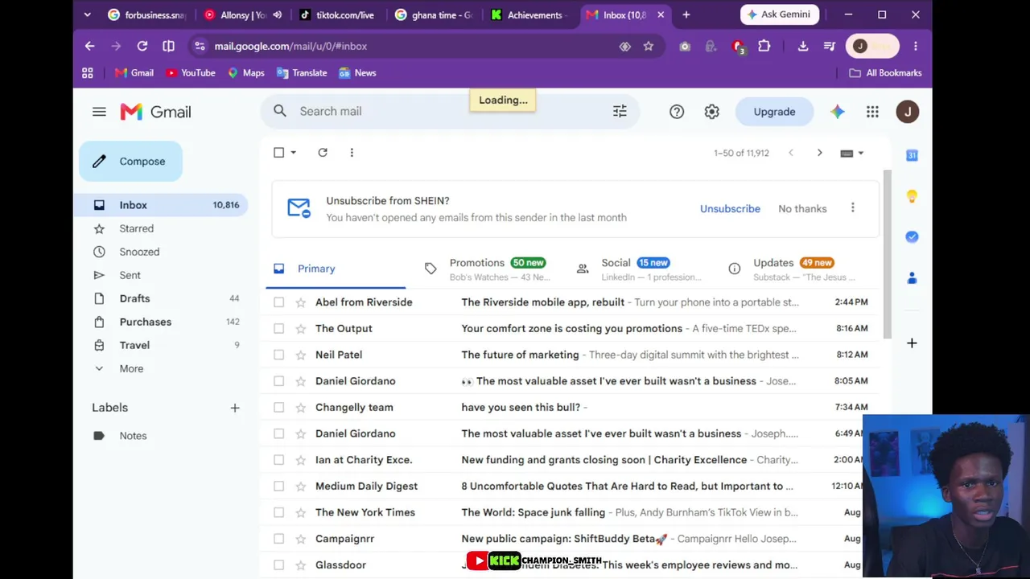The image size is (1030, 579).
Task: Mute the Allonsy tab audio icon
Action: [x=278, y=14]
